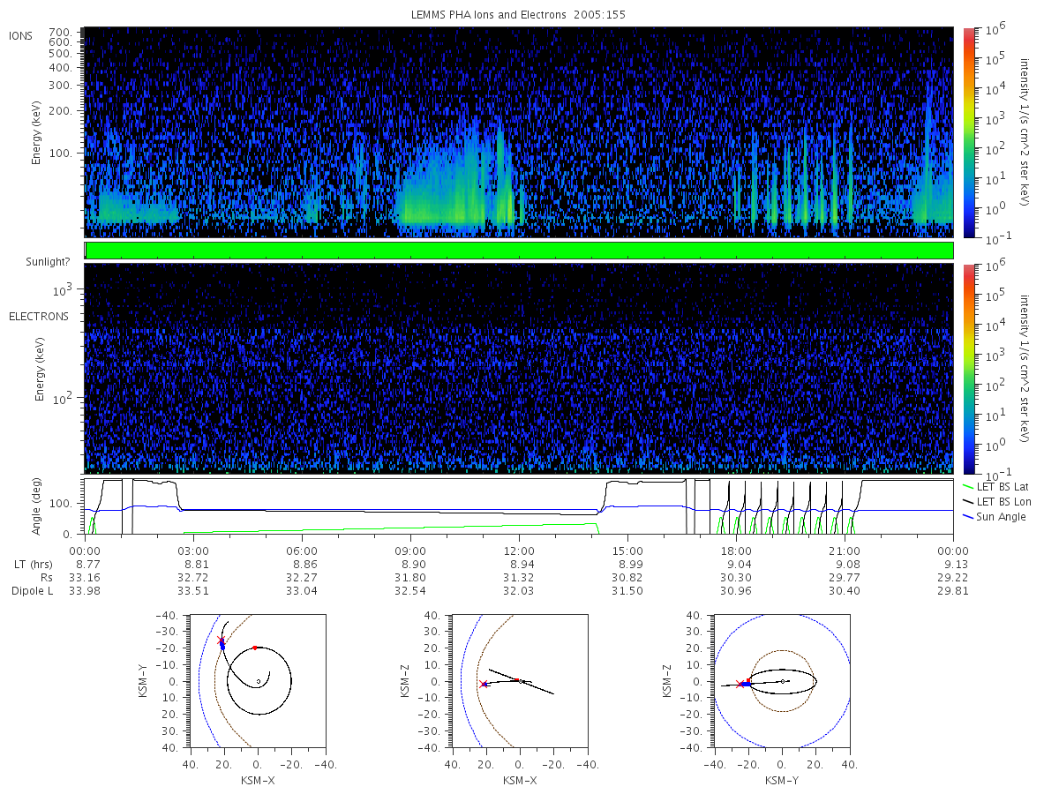Click the 18:00 time axis label
1059x794 pixels.
736,549
